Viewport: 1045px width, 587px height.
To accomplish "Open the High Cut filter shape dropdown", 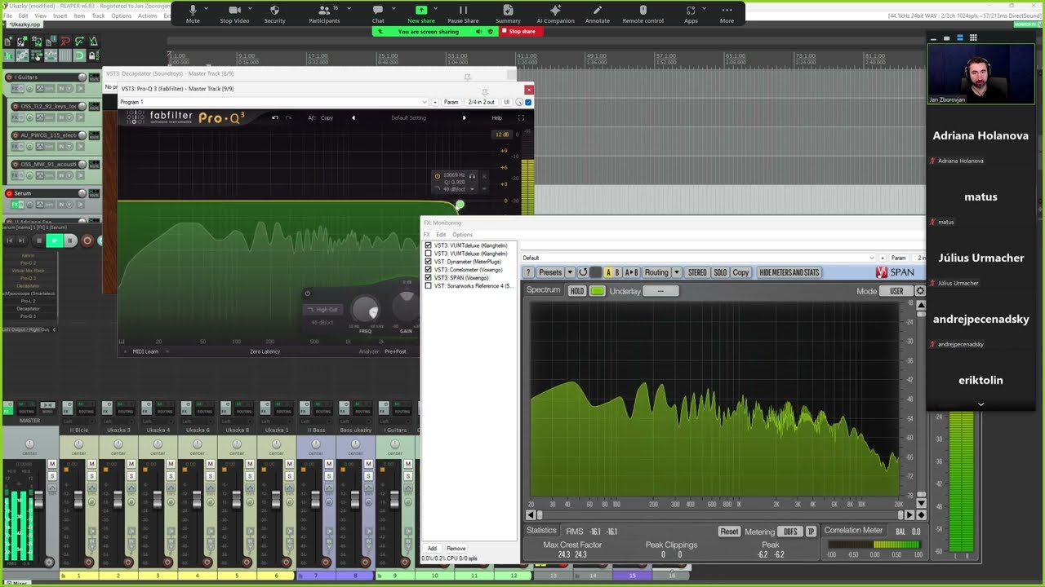I will coord(322,310).
